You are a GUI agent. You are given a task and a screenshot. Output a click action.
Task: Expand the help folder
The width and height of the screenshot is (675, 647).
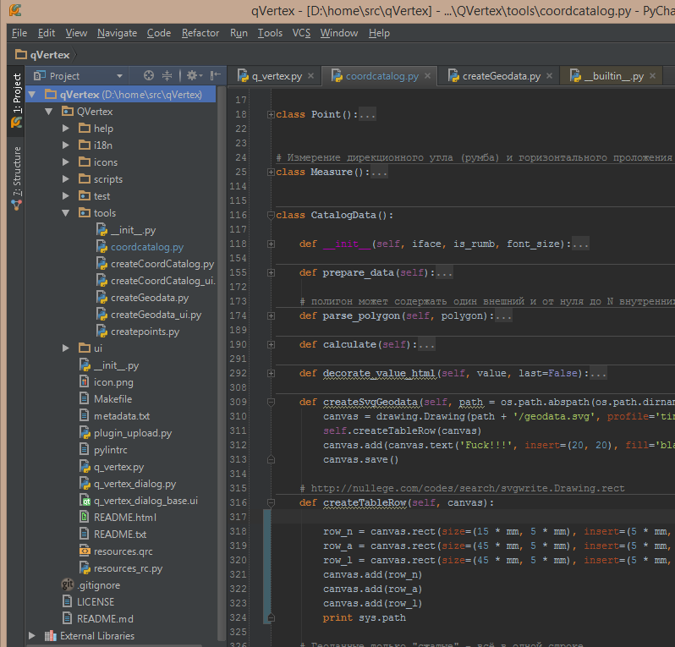point(66,129)
